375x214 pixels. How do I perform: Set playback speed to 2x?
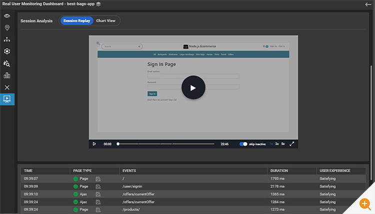tap(277, 144)
